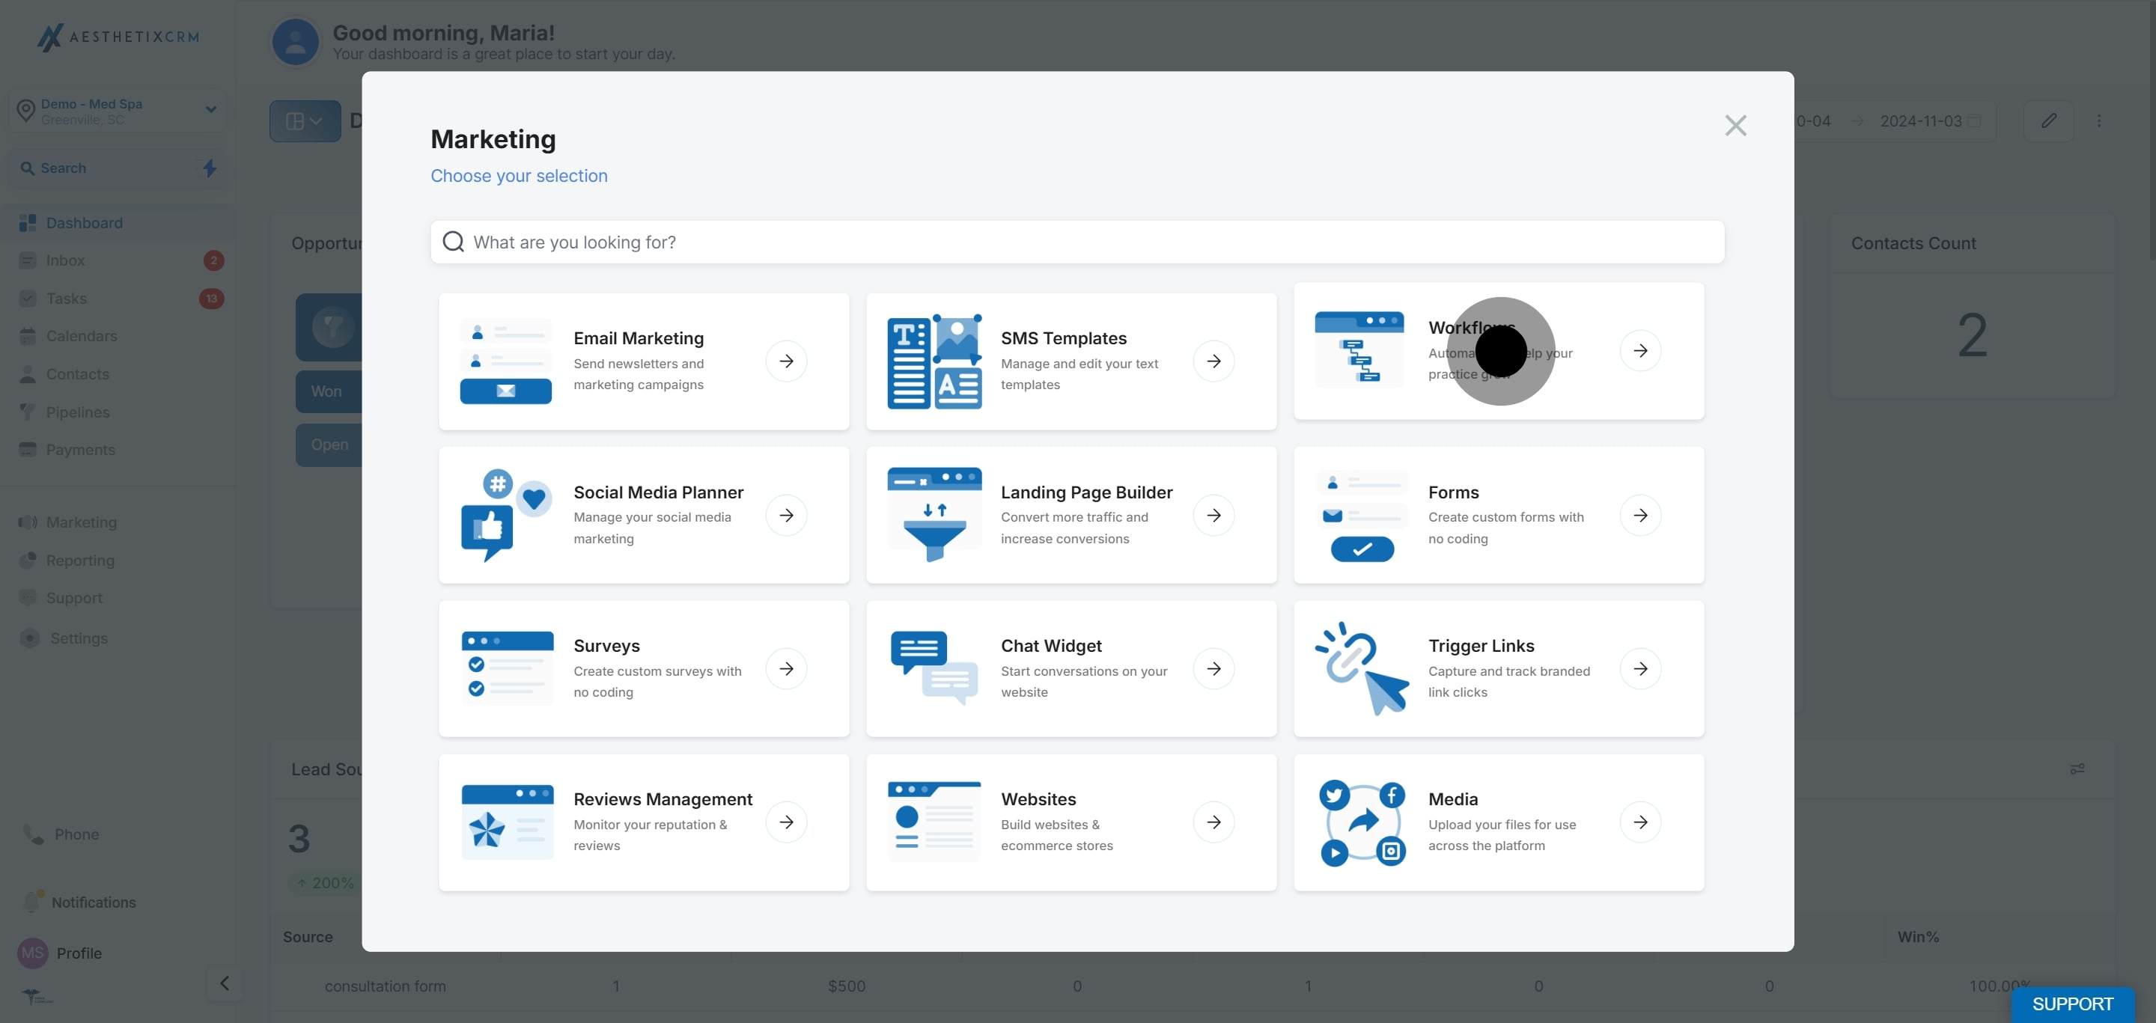The width and height of the screenshot is (2156, 1023).
Task: Select the Email Marketing title
Action: (x=639, y=338)
